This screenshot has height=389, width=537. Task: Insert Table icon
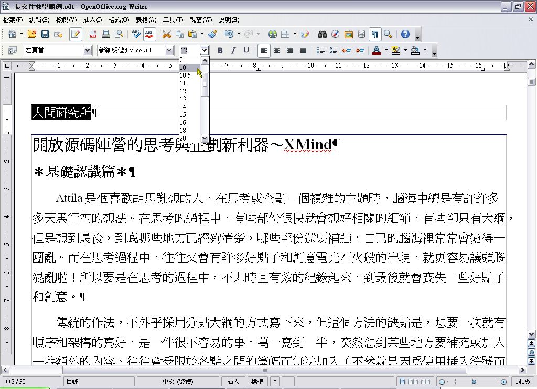pos(285,34)
